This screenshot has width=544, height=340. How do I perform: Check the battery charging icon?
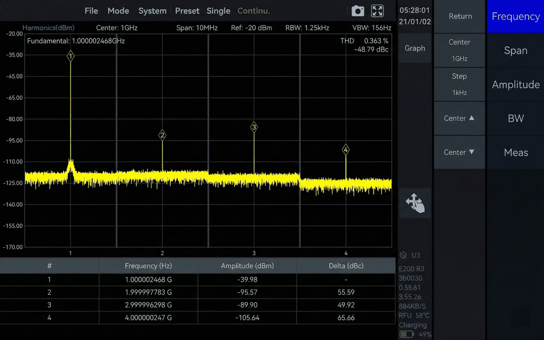click(407, 335)
